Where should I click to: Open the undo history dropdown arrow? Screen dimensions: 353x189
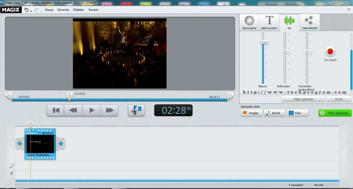(31, 11)
